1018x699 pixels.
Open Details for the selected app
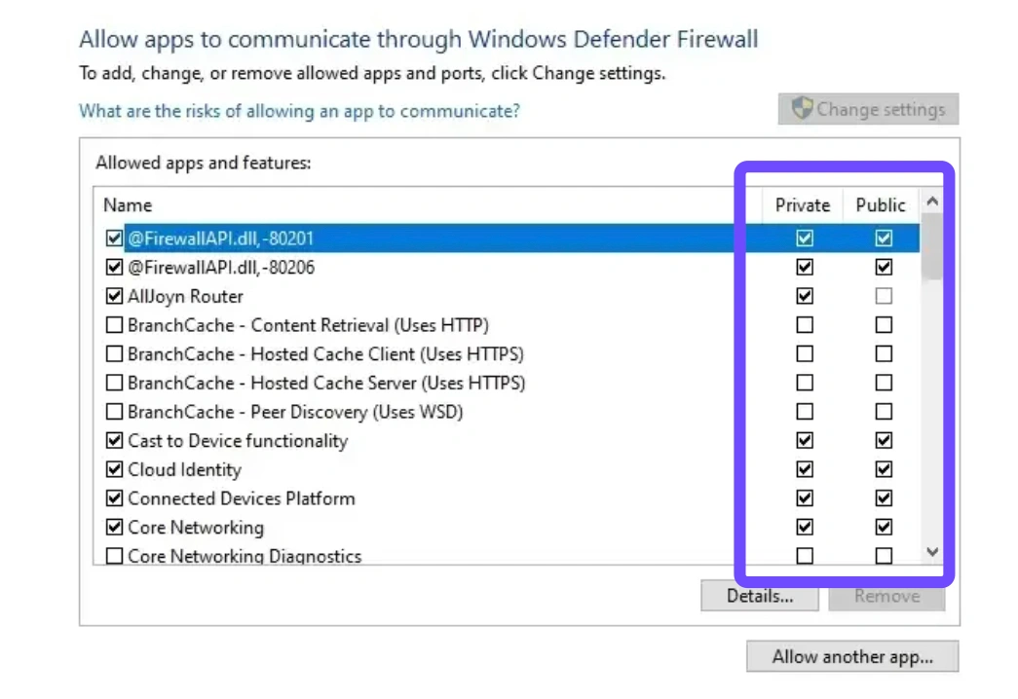(760, 596)
